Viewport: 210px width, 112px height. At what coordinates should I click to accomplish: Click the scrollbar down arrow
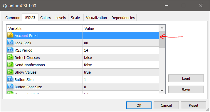[162, 90]
